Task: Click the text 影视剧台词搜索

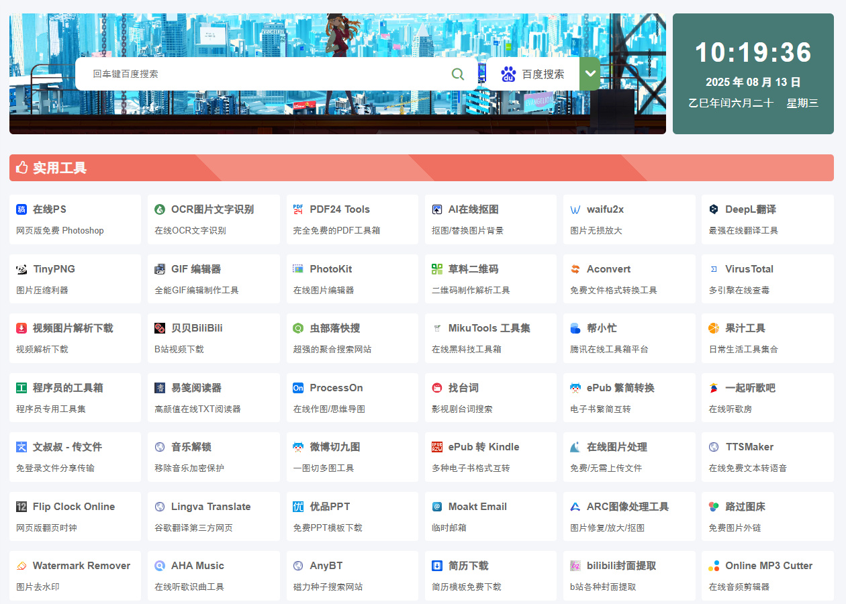Action: (x=462, y=409)
